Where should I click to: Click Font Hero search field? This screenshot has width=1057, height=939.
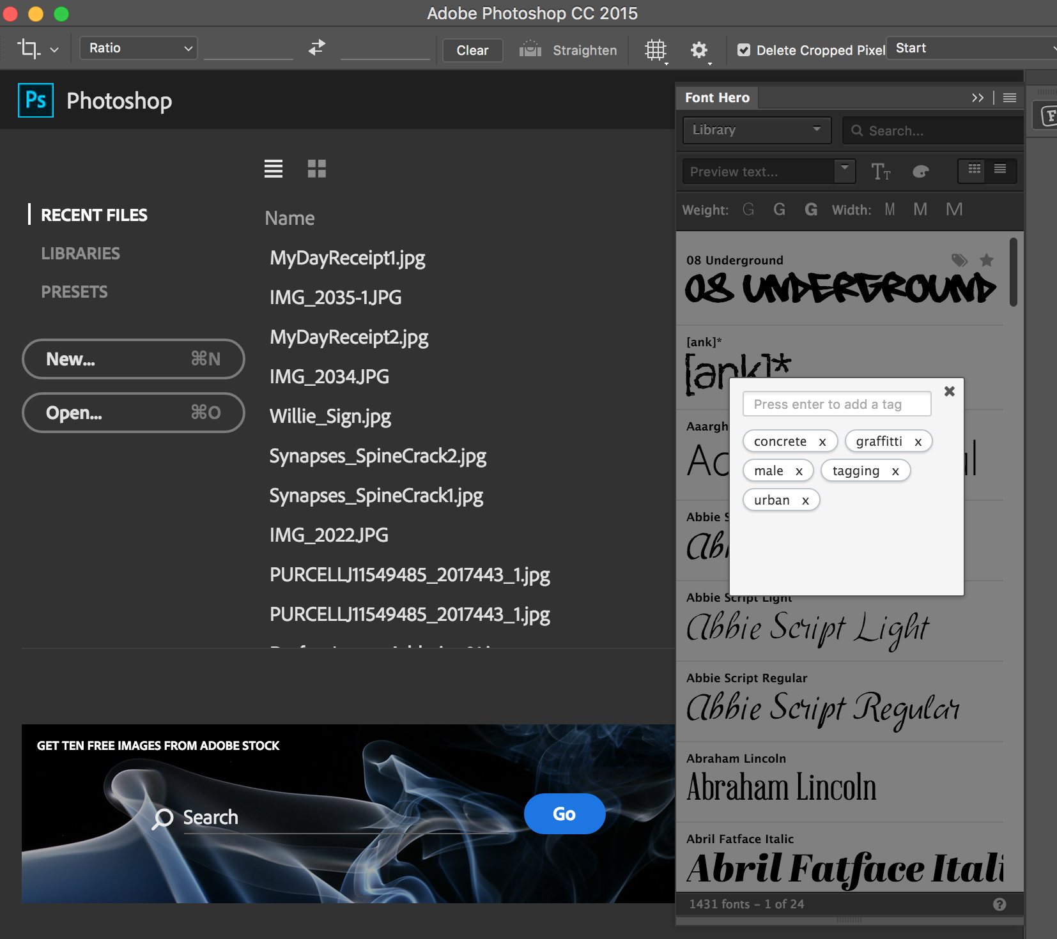click(x=933, y=130)
